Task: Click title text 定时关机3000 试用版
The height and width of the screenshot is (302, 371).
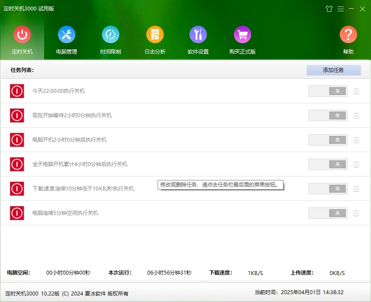Action: 29,9
